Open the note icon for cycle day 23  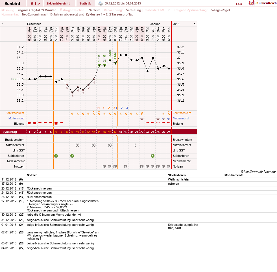(147, 166)
